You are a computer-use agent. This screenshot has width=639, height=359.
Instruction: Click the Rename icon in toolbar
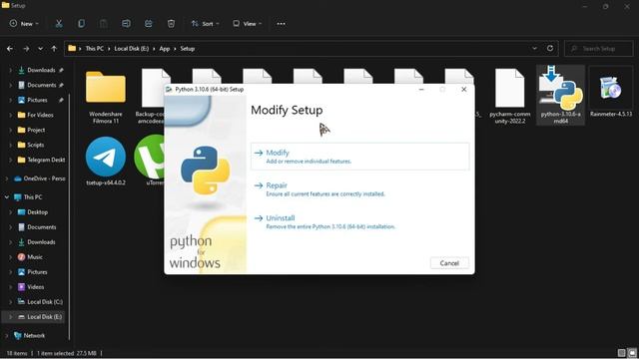(126, 24)
